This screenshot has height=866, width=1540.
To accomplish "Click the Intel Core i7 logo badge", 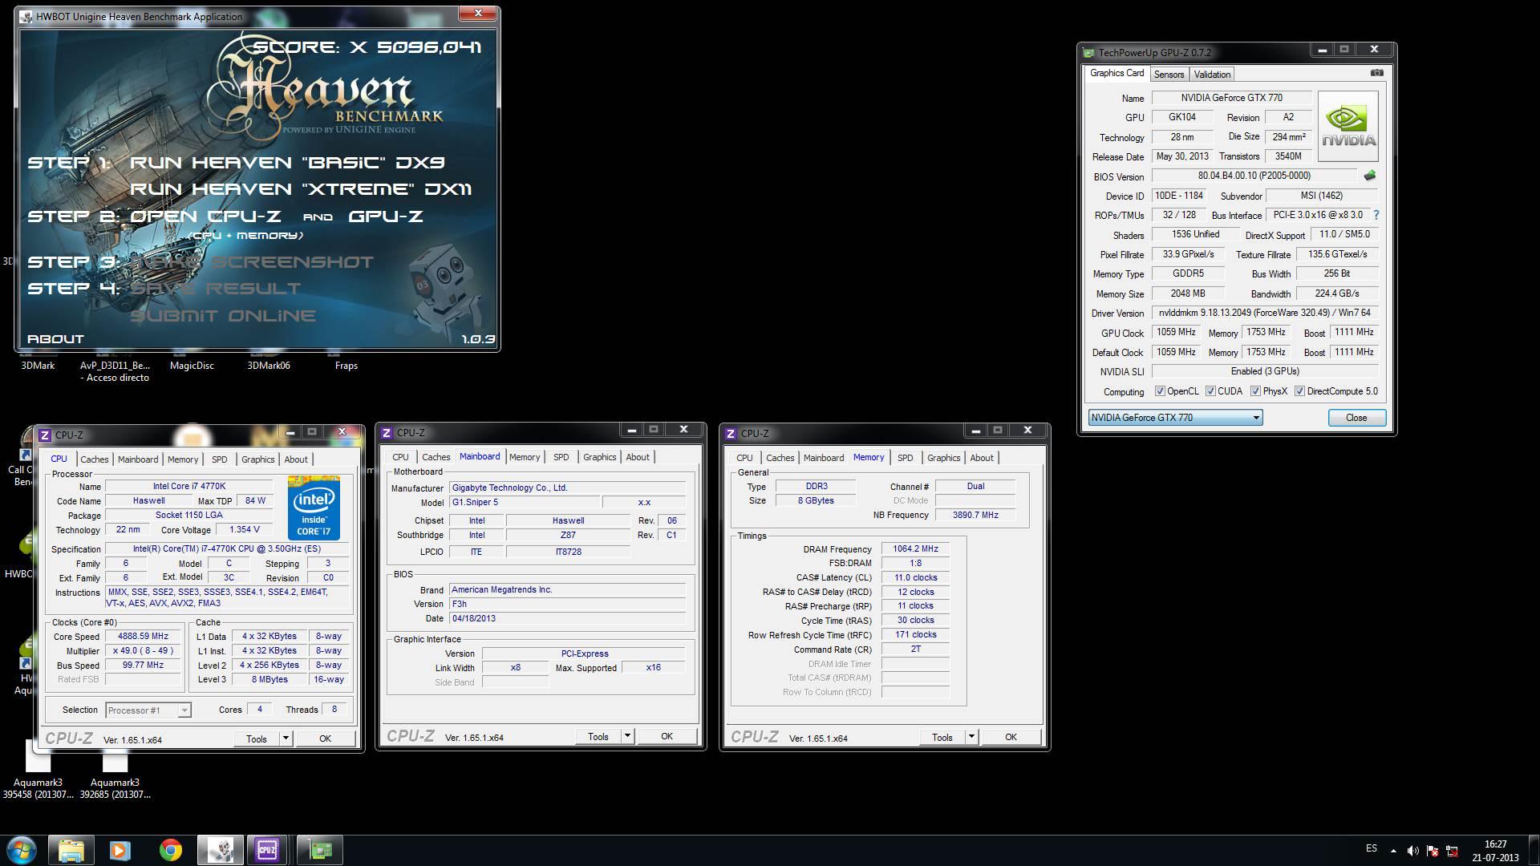I will (x=314, y=508).
